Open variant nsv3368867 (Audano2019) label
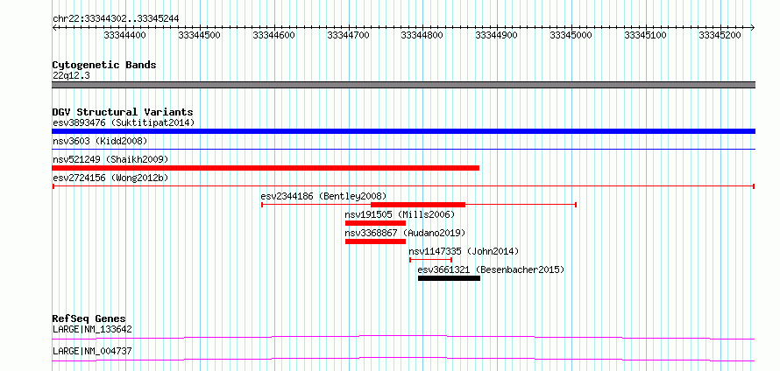 tap(405, 233)
